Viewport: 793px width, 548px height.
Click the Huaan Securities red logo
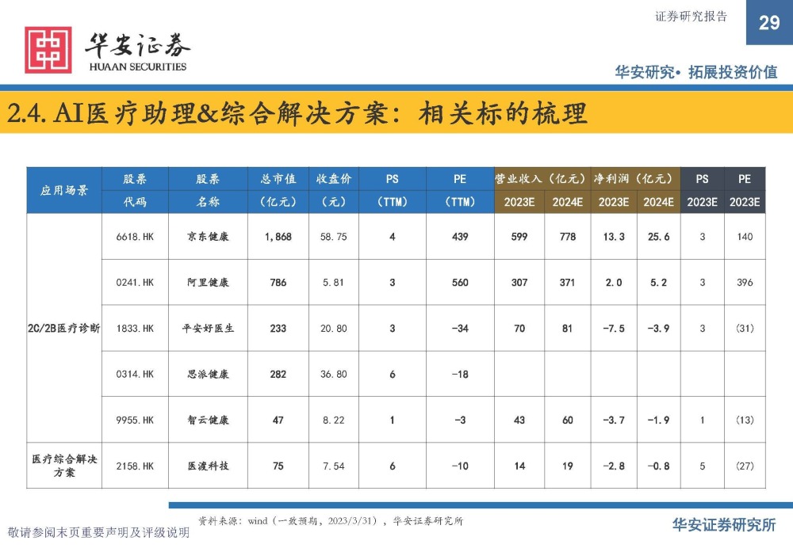[x=48, y=50]
